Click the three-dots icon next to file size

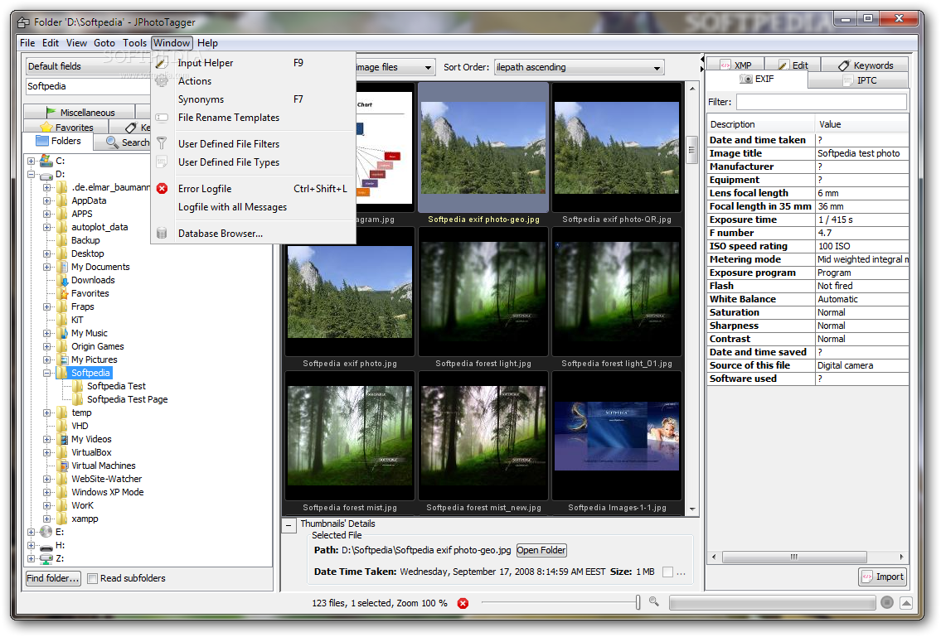(x=681, y=573)
